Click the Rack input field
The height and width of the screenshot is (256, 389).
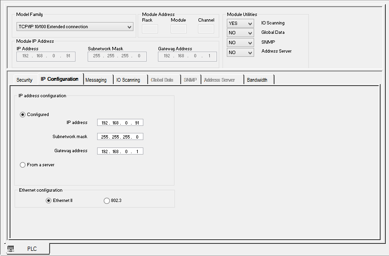click(150, 29)
